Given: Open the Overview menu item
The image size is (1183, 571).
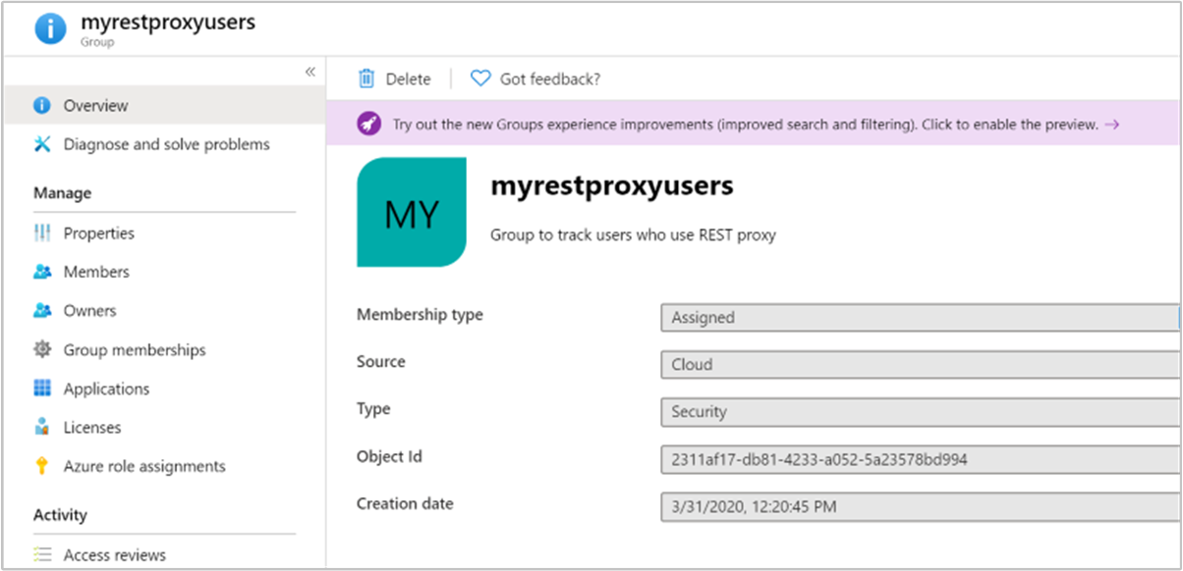Looking at the screenshot, I should (x=163, y=105).
